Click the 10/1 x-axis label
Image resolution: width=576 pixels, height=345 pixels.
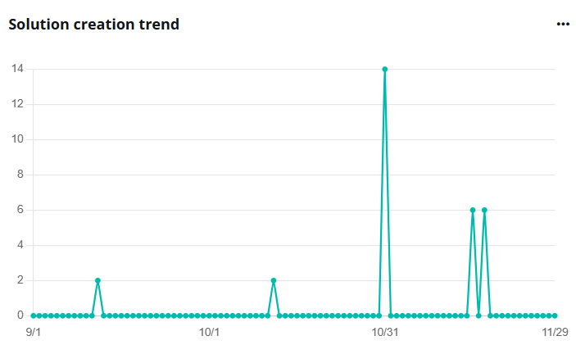coord(209,332)
